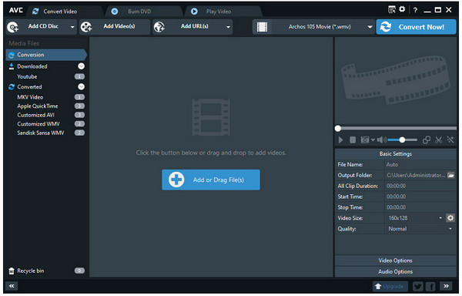The image size is (462, 296).
Task: Click the Convert Now! button
Action: click(416, 27)
